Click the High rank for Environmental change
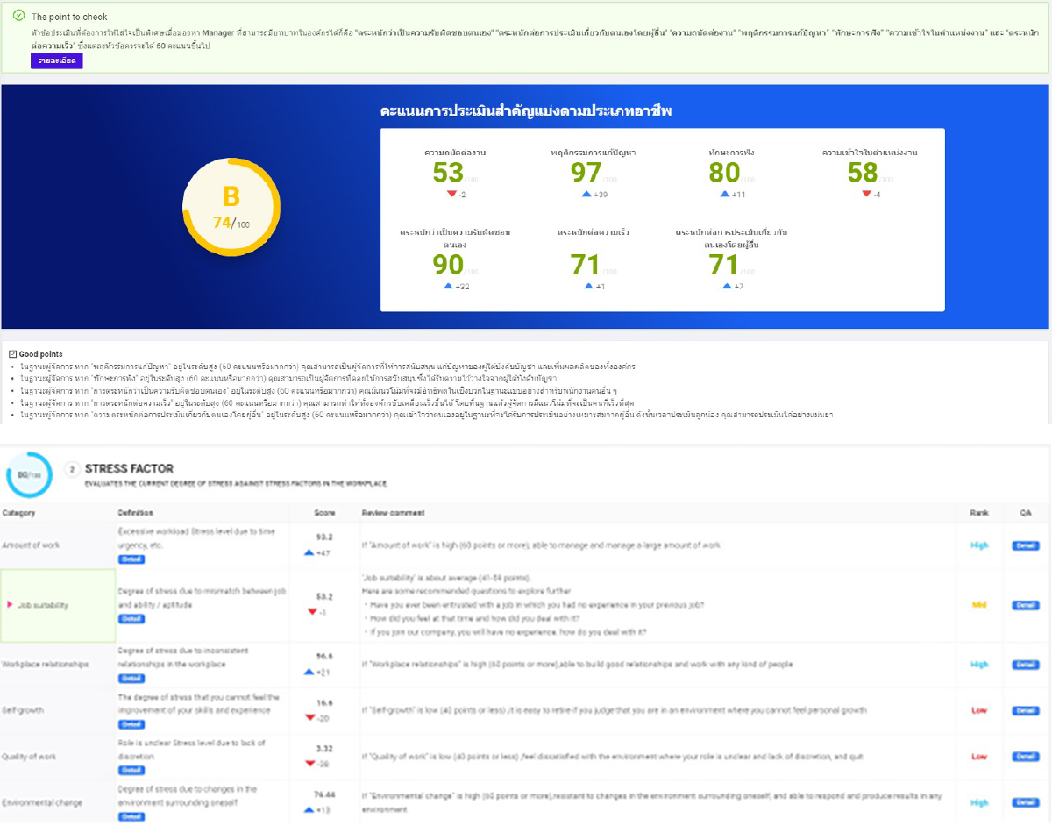Screen dimensions: 1052x840 [979, 802]
